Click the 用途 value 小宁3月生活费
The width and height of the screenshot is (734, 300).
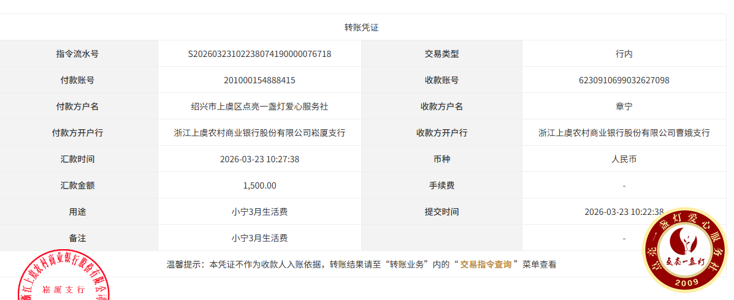(x=259, y=212)
